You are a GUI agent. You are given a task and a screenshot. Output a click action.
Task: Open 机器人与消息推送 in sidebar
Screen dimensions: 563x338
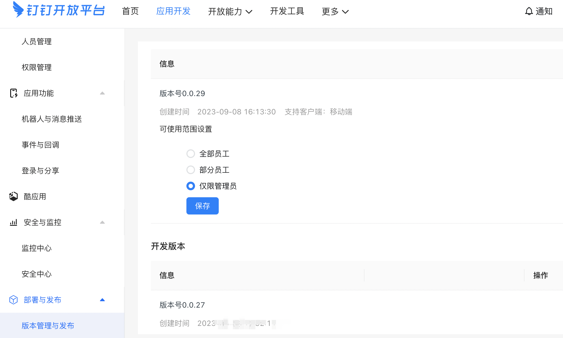[x=52, y=119]
